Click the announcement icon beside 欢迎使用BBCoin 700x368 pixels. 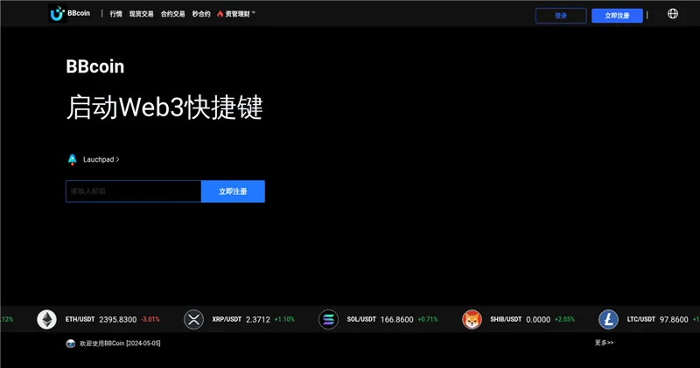coord(71,344)
